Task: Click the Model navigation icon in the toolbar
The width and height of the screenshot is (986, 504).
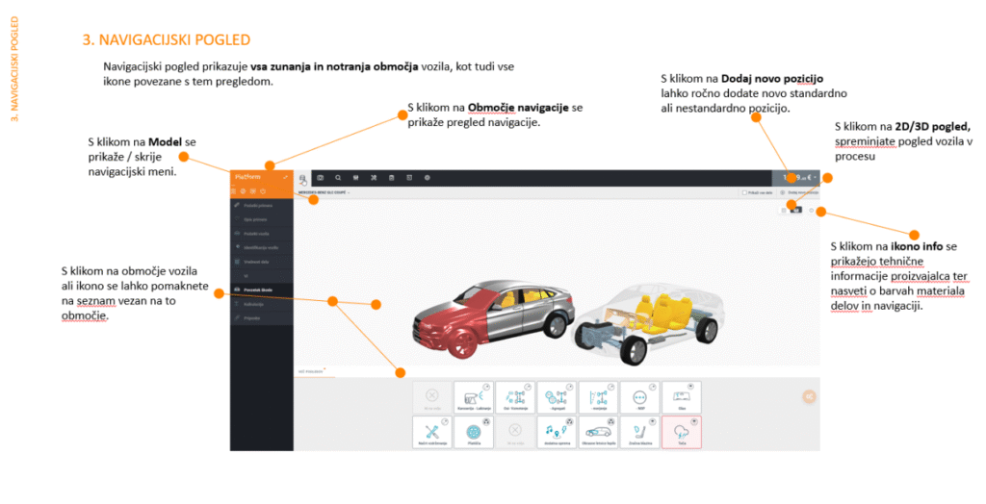Action: [x=302, y=178]
